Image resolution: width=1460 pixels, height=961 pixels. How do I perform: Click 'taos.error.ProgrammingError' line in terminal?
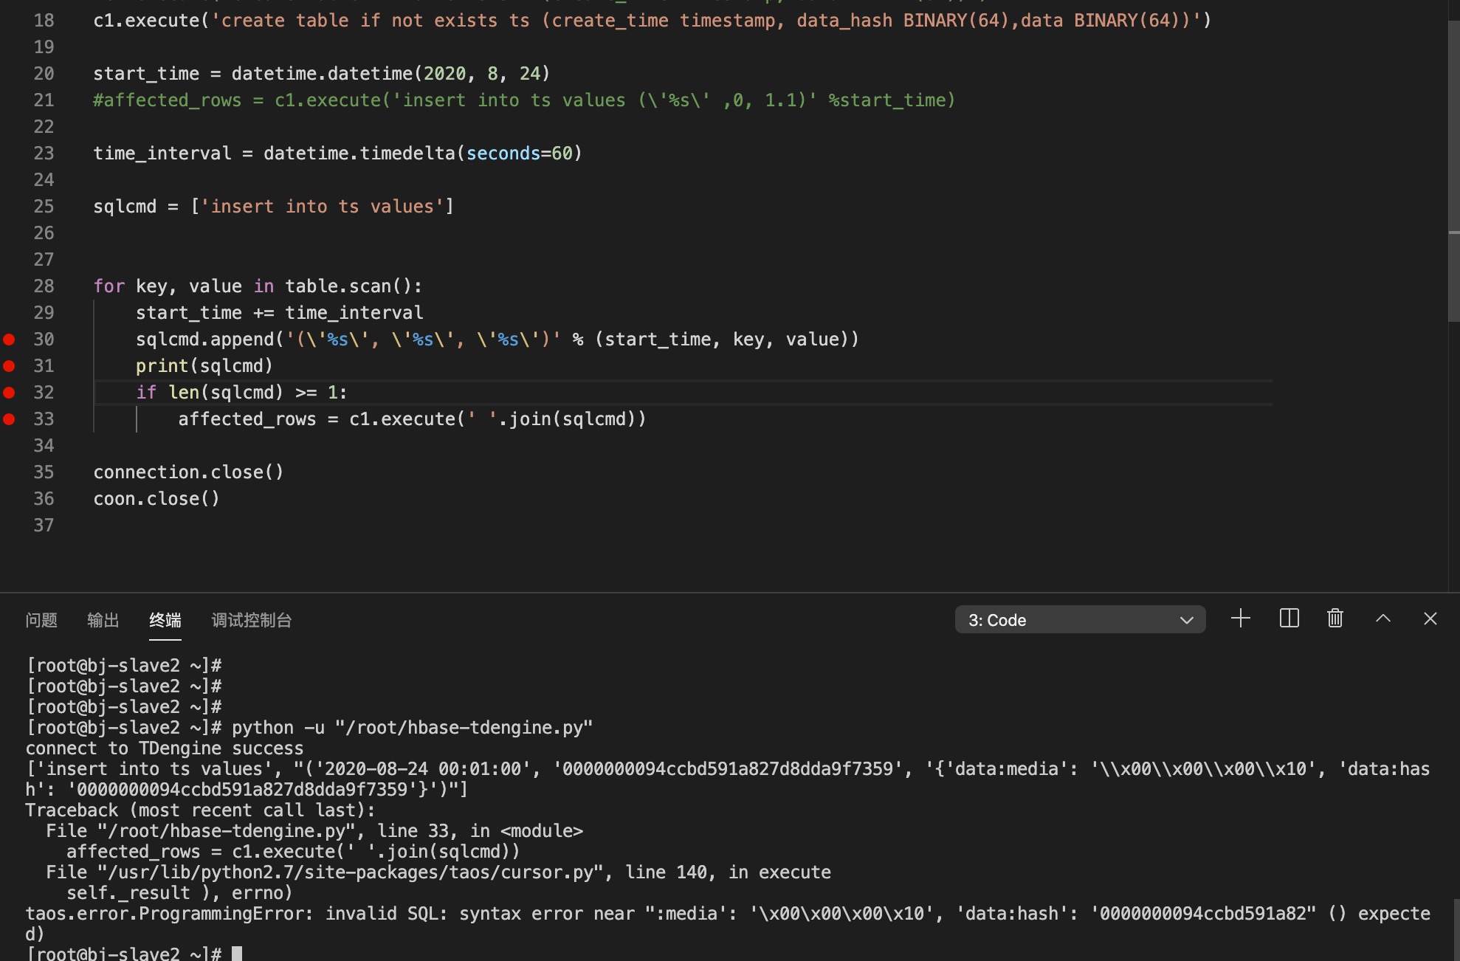(727, 923)
